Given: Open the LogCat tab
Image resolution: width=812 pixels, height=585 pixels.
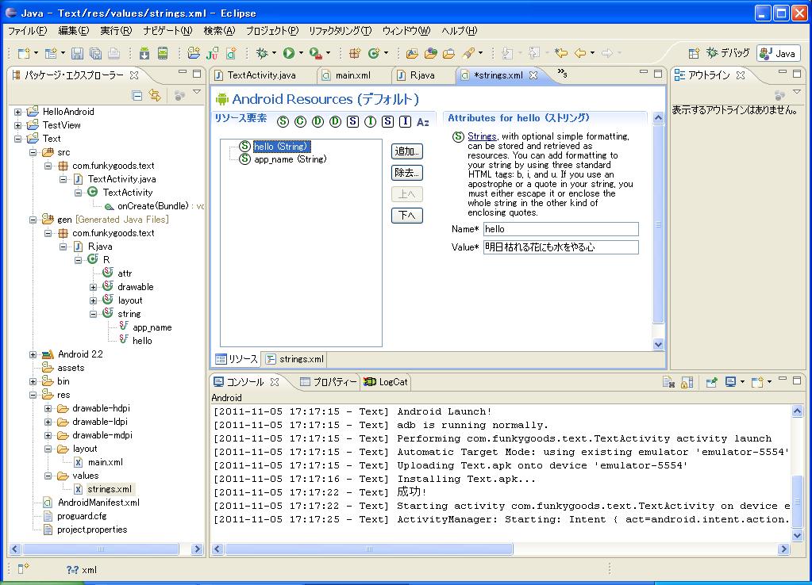Looking at the screenshot, I should click(386, 382).
